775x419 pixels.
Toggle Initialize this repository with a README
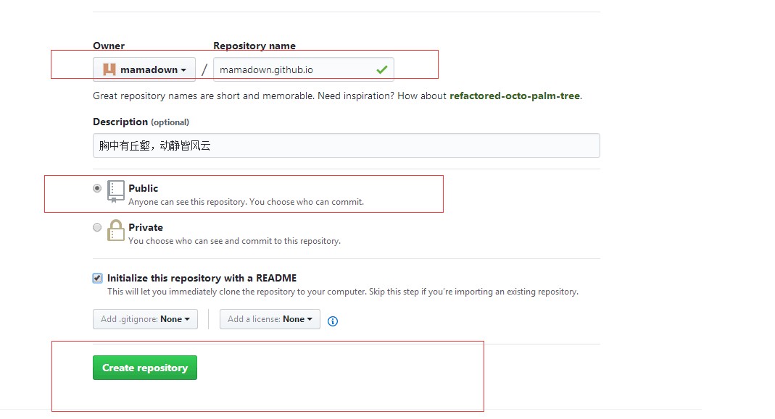tap(97, 278)
